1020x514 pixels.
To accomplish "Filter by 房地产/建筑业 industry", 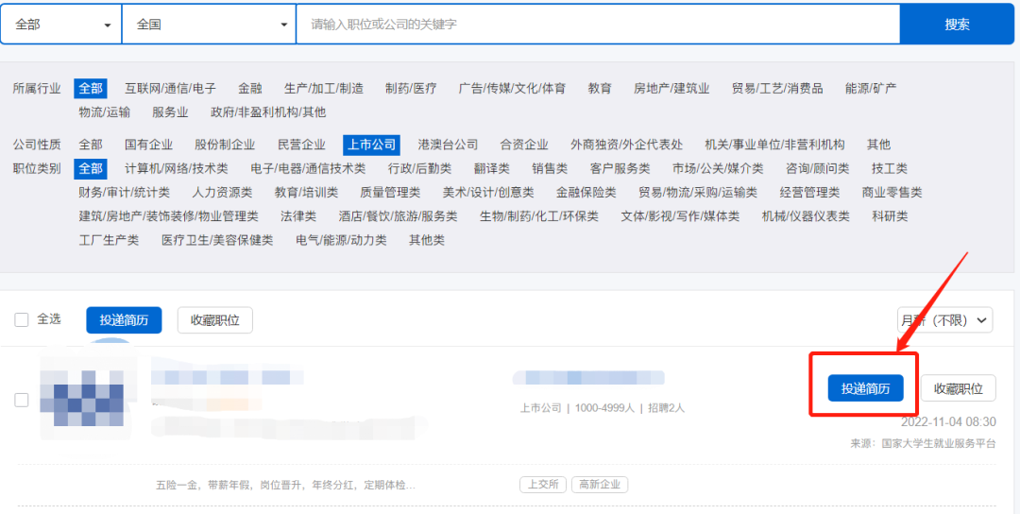I will pyautogui.click(x=671, y=89).
